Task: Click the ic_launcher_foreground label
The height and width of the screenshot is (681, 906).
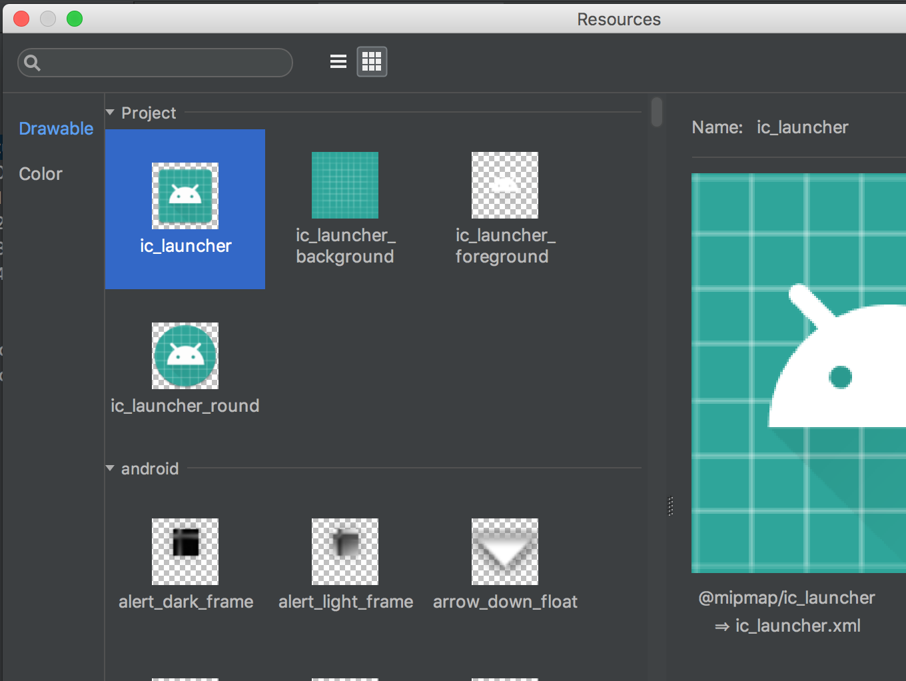Action: (x=505, y=246)
